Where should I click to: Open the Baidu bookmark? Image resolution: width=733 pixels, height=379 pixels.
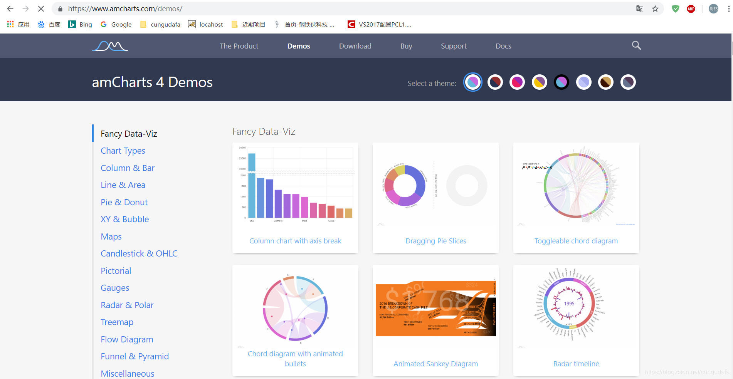point(49,24)
